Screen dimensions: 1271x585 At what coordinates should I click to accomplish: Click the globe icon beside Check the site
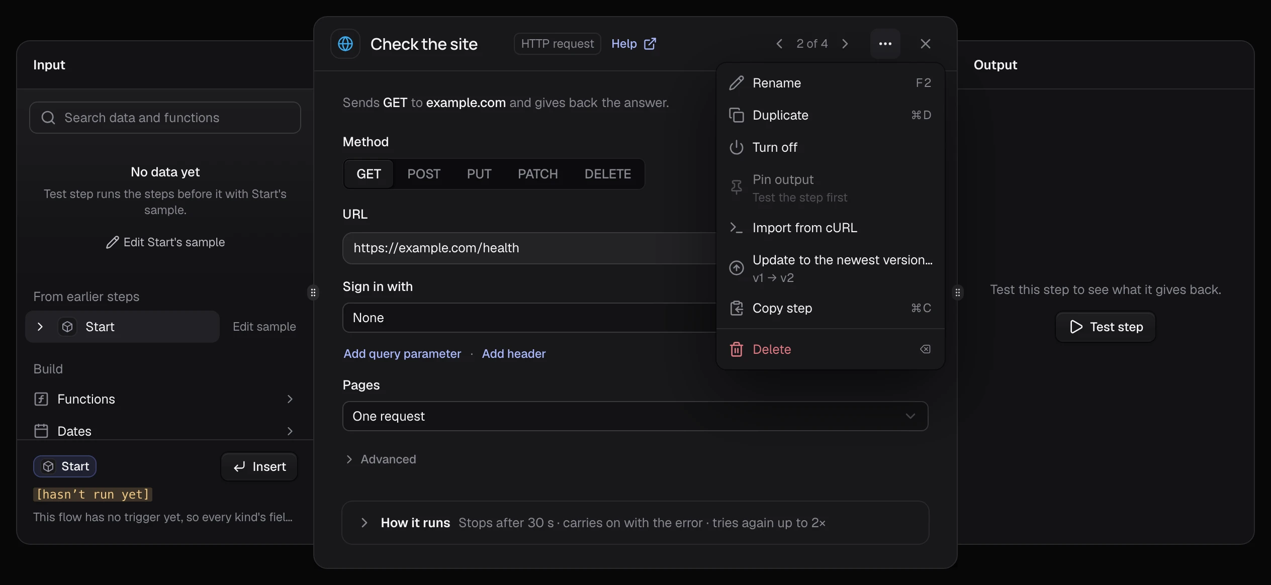point(345,44)
